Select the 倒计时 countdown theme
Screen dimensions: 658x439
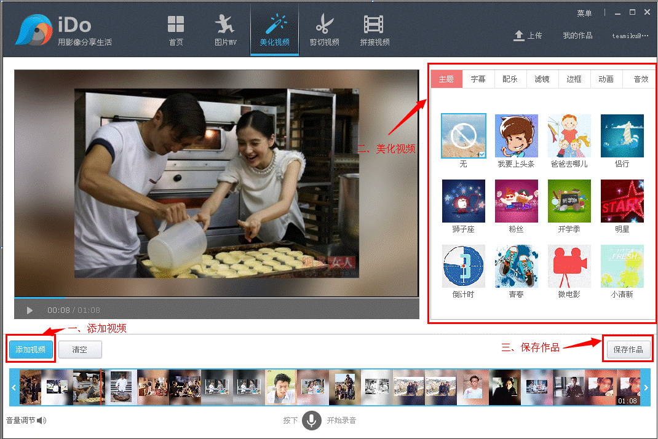pyautogui.click(x=463, y=266)
